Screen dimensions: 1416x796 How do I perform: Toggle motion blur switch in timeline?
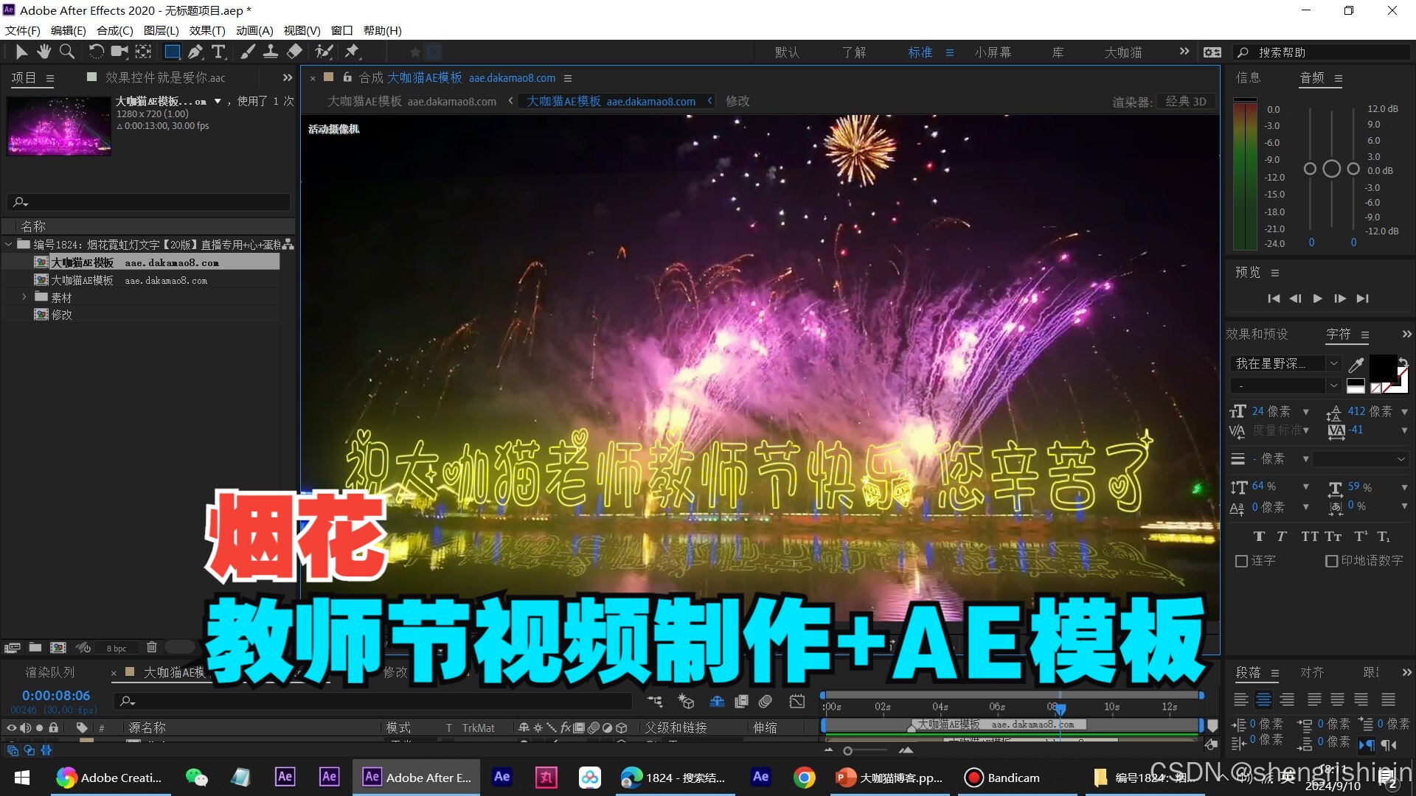click(x=766, y=701)
